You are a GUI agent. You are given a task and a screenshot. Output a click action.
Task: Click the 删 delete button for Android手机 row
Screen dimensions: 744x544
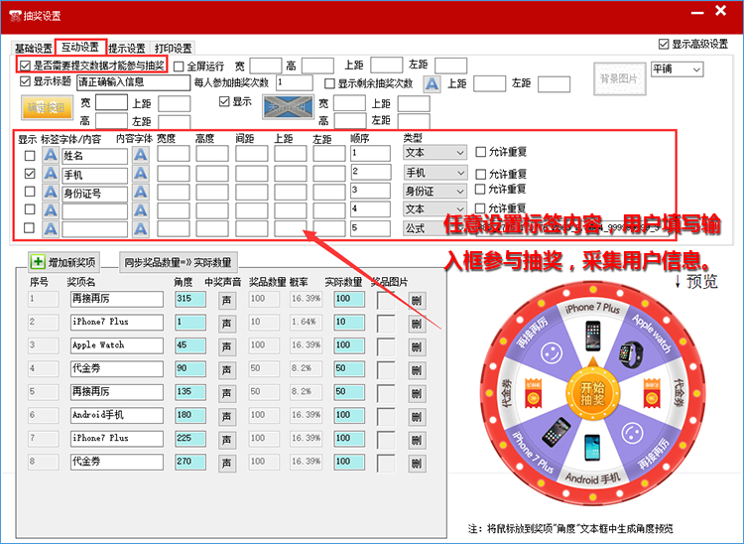(x=416, y=416)
